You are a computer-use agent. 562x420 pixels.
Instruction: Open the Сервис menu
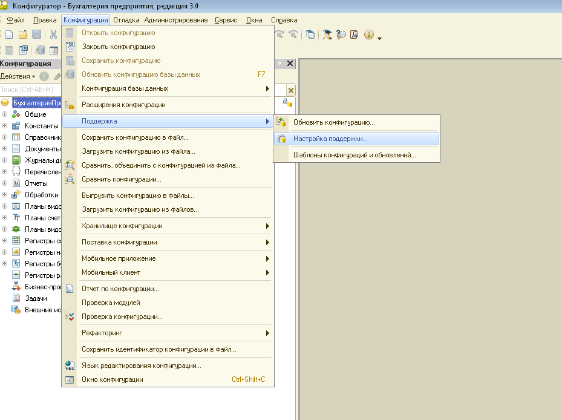pyautogui.click(x=226, y=20)
